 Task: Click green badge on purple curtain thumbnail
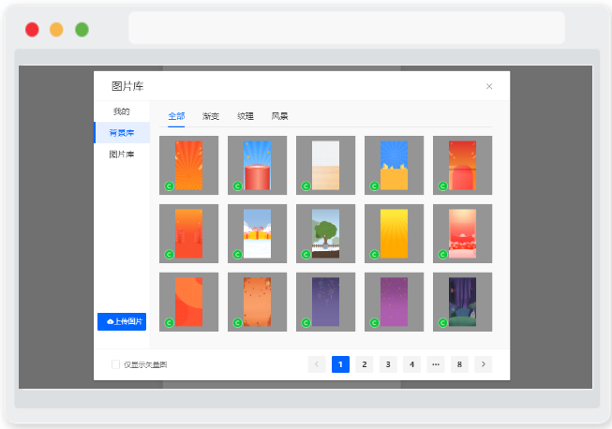click(x=442, y=323)
